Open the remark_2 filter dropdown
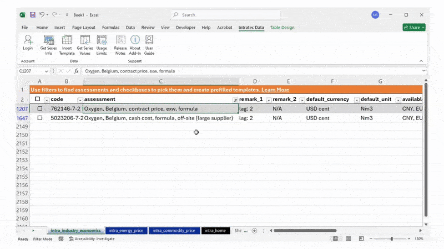Image resolution: width=444 pixels, height=249 pixels. [302, 100]
